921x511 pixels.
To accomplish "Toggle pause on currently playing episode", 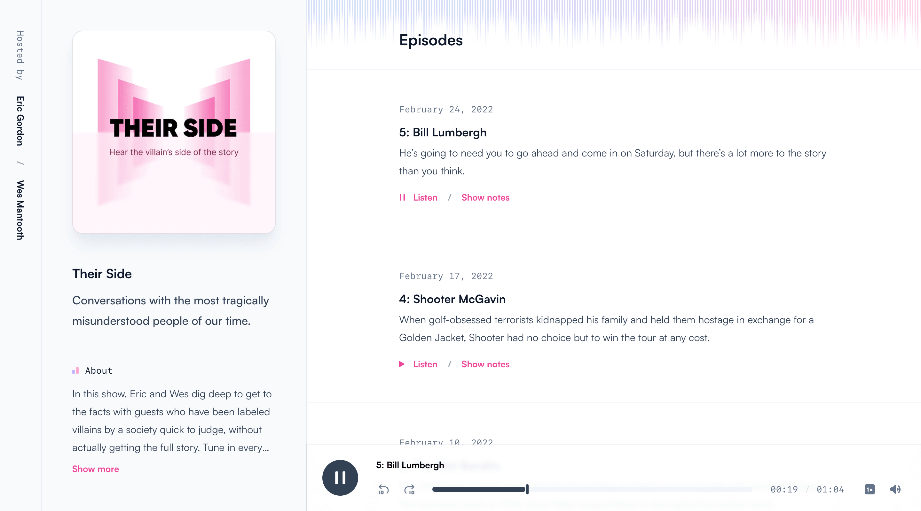I will click(x=340, y=478).
